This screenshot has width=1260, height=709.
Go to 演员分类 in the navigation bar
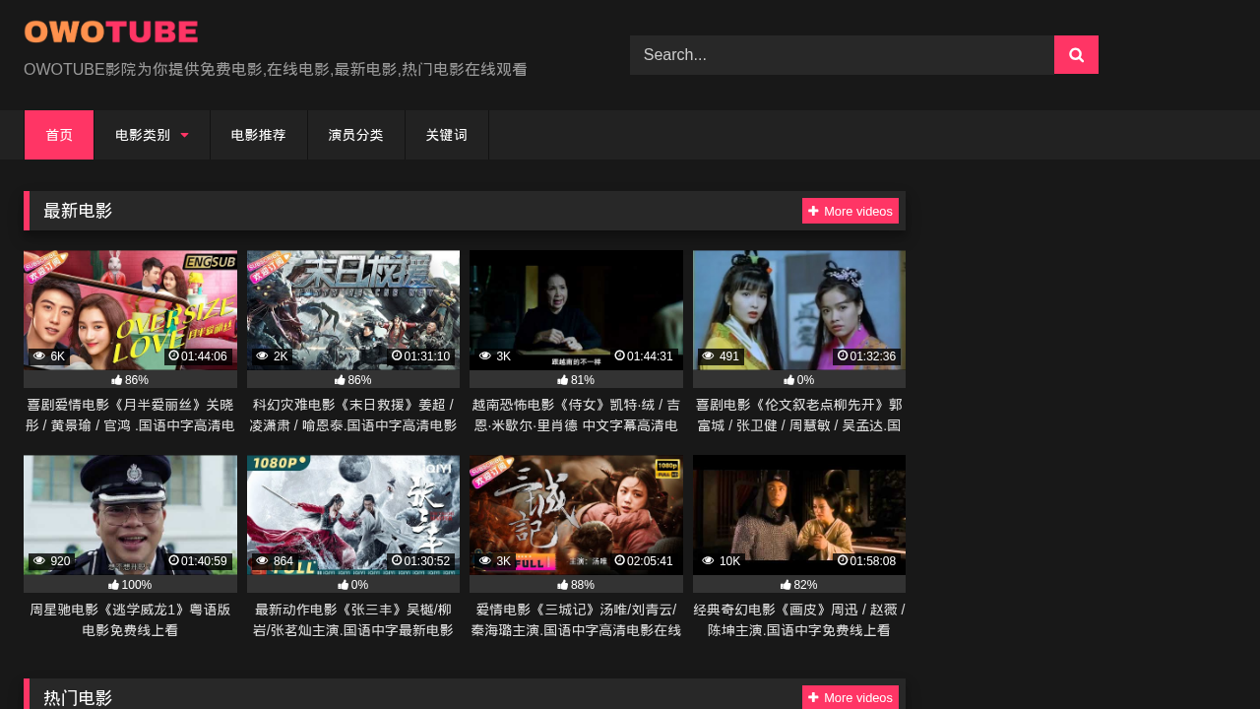pos(356,135)
